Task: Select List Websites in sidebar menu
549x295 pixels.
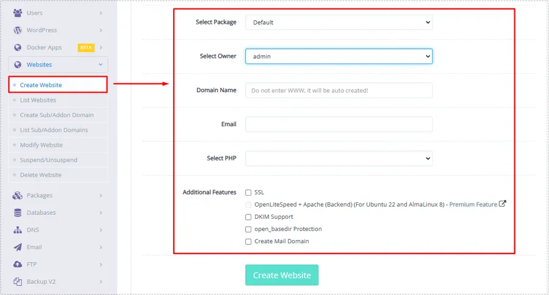Action: (x=38, y=100)
